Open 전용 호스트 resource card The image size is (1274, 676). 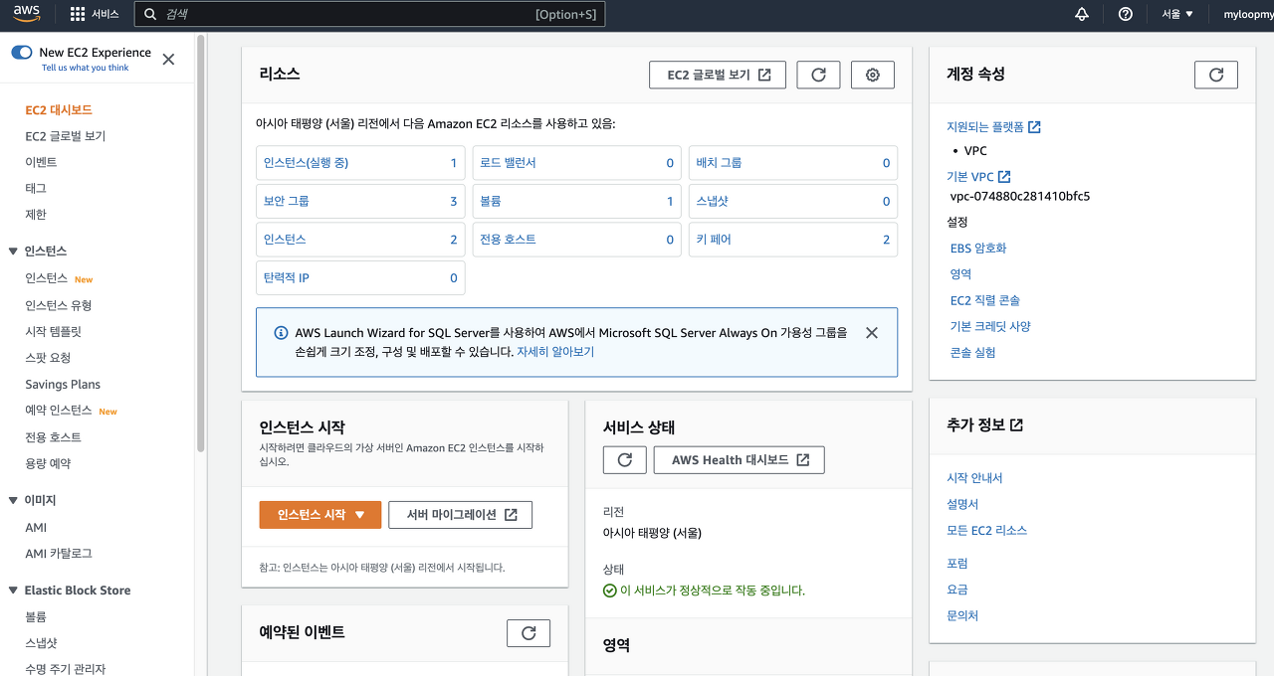coord(576,240)
